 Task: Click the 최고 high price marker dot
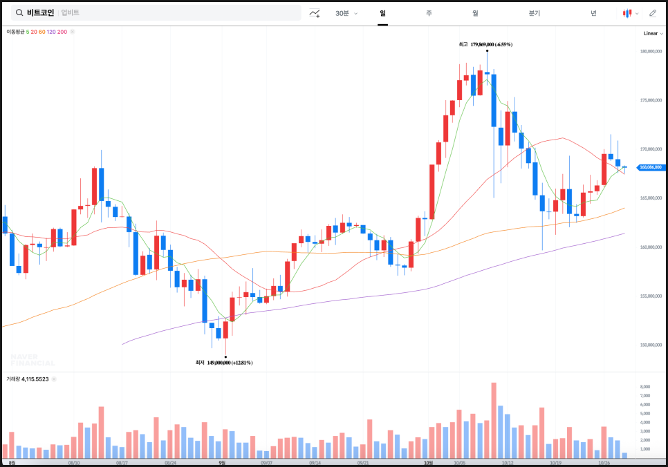tap(488, 50)
